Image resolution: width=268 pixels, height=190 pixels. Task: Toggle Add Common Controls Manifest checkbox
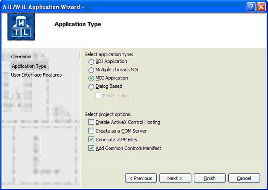(91, 148)
